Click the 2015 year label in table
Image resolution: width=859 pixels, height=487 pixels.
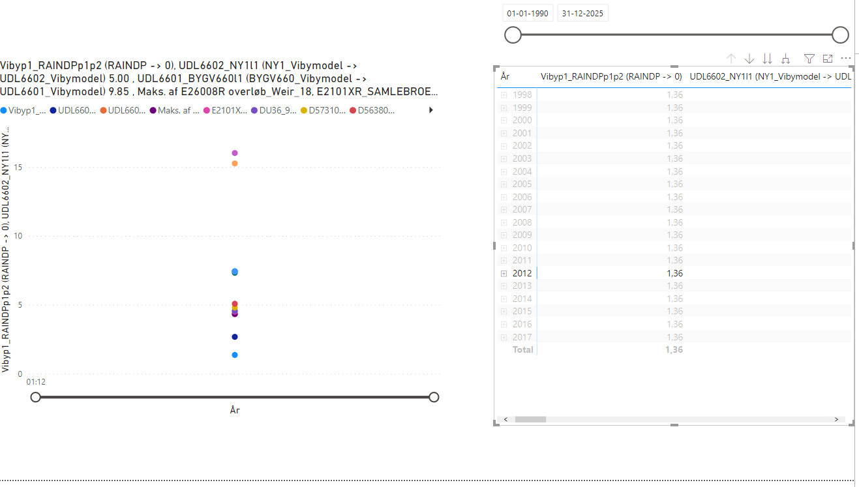point(522,312)
